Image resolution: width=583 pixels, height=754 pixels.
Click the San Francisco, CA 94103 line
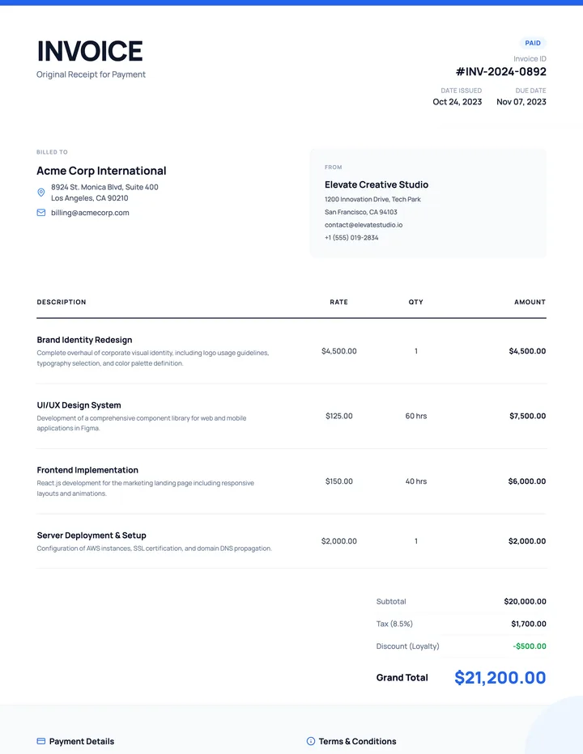[x=361, y=212]
